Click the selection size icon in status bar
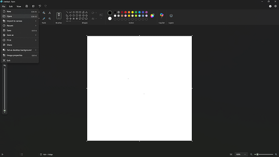 (22, 154)
